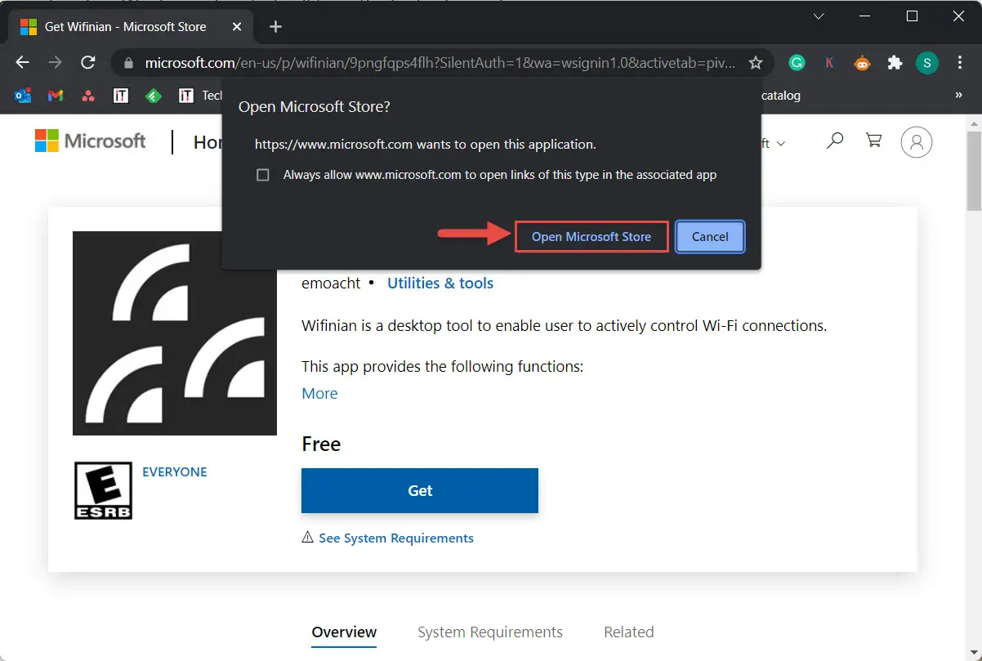982x661 pixels.
Task: Go back using the browser back arrow
Action: pyautogui.click(x=22, y=63)
